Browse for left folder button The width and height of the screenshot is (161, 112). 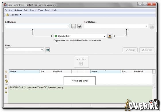[x=73, y=26]
